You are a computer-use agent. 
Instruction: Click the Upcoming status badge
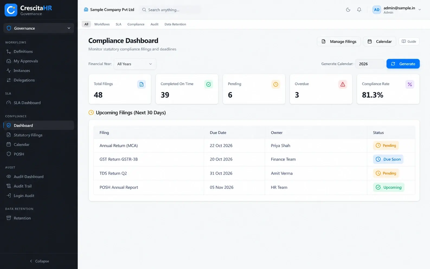point(389,187)
